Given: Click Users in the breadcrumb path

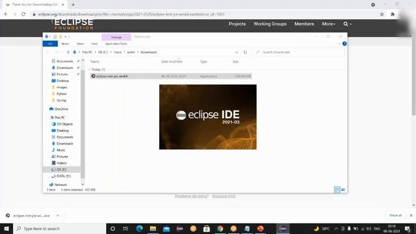Looking at the screenshot, I should tap(118, 52).
